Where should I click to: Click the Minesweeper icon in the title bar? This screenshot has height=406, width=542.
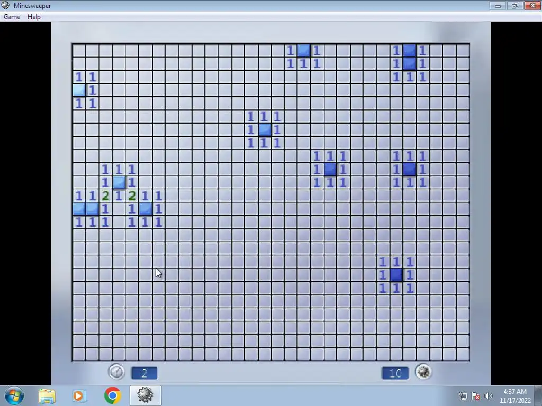(5, 5)
